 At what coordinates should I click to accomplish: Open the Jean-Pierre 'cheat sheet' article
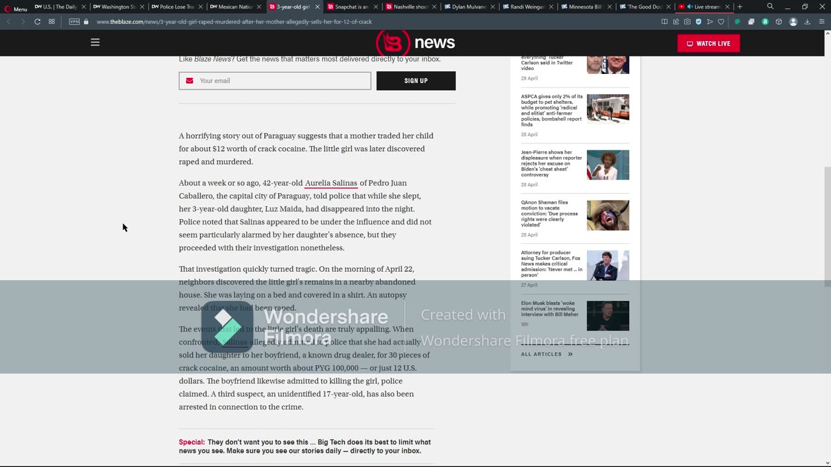point(552,163)
